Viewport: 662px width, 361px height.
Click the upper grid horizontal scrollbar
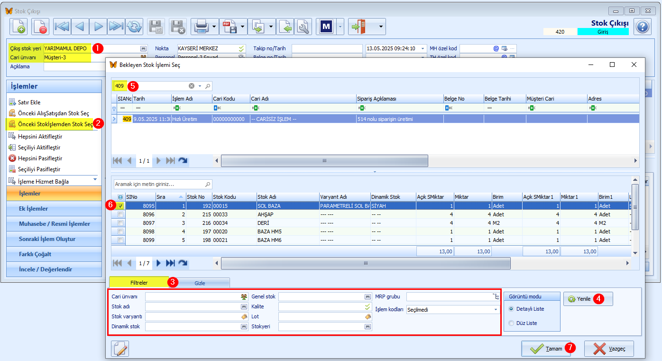click(324, 161)
